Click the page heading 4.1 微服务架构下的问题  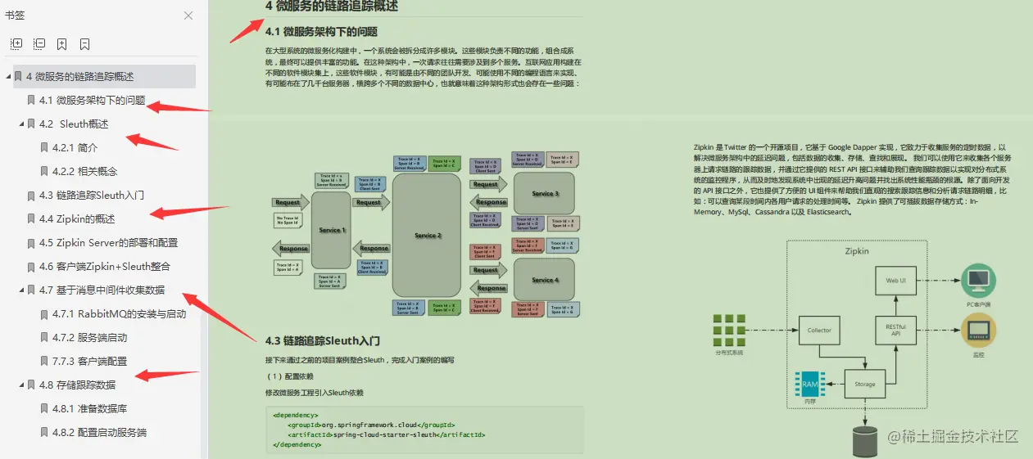tap(321, 32)
